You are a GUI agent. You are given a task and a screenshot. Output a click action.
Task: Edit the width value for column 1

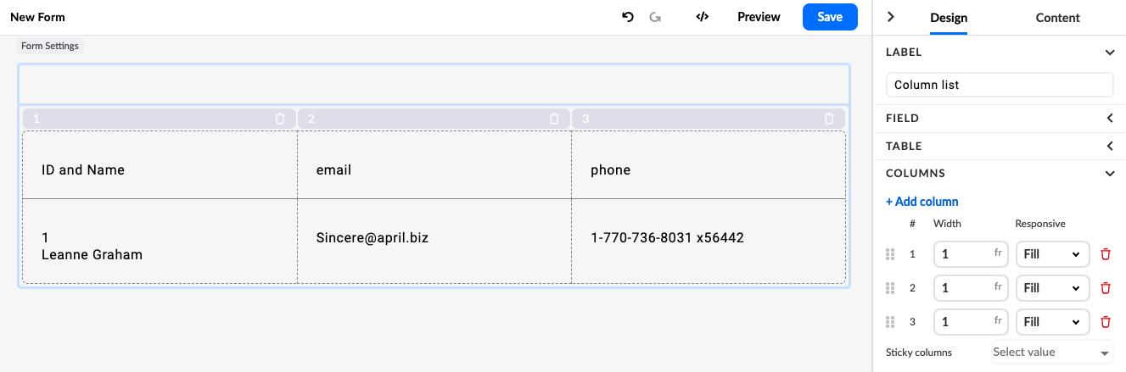[971, 254]
